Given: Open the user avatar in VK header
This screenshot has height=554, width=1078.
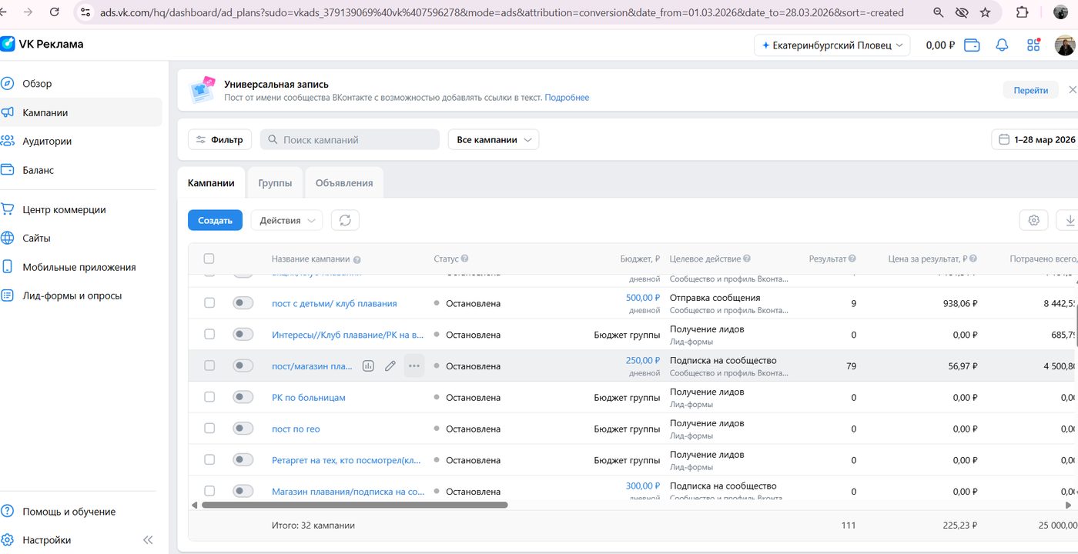Looking at the screenshot, I should pos(1065,45).
